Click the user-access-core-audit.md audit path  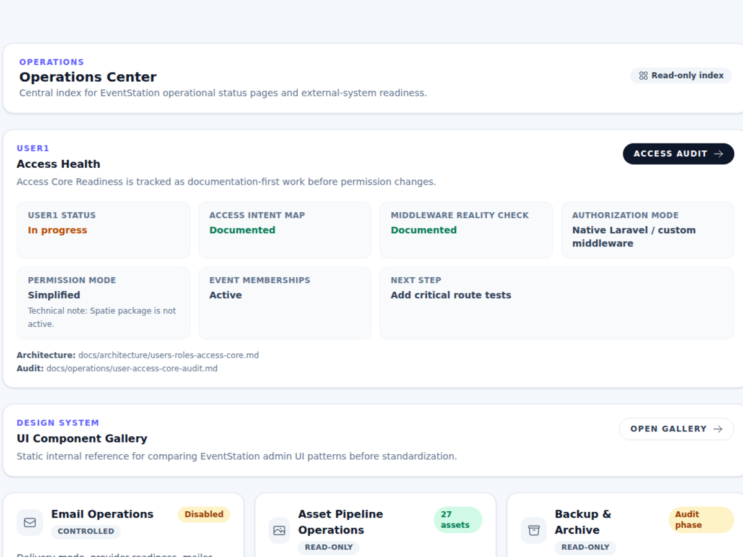(132, 368)
